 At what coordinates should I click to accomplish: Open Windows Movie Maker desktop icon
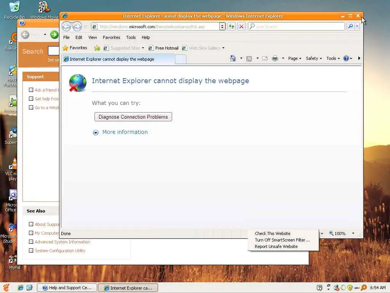pyautogui.click(x=44, y=10)
